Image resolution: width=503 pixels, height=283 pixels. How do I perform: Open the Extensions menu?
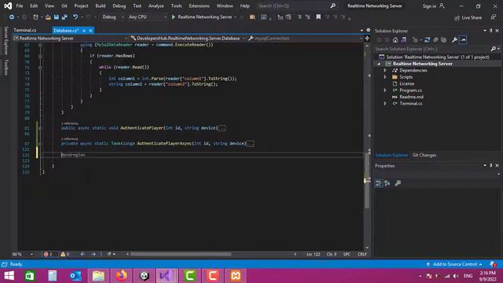pos(199,6)
